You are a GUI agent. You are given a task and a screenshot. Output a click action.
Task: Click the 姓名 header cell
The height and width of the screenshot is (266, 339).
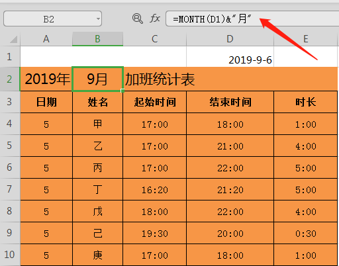(97, 102)
